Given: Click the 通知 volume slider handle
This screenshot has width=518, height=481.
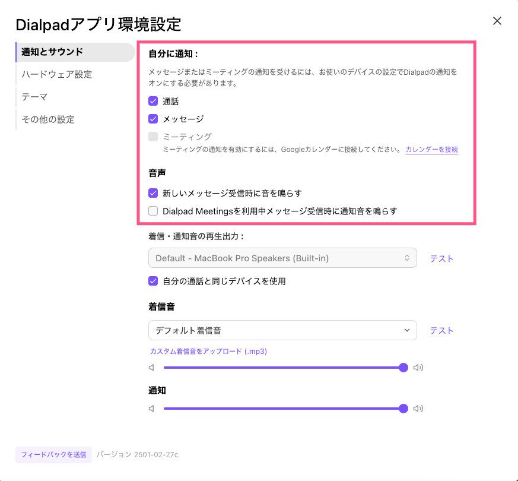Looking at the screenshot, I should (403, 409).
